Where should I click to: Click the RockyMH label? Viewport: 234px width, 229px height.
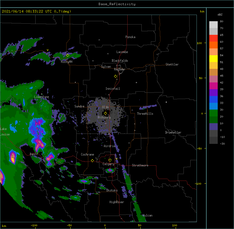coord(67,62)
